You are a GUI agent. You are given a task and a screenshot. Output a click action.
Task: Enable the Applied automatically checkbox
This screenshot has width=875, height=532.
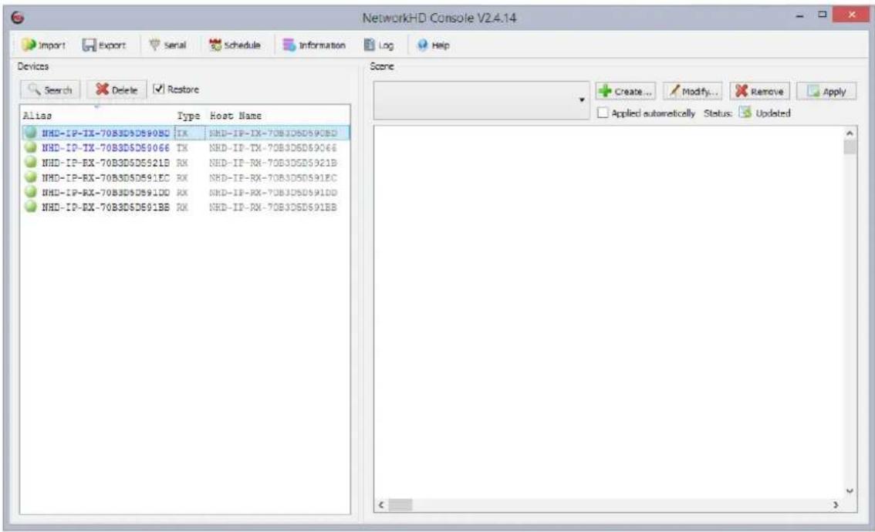(603, 113)
